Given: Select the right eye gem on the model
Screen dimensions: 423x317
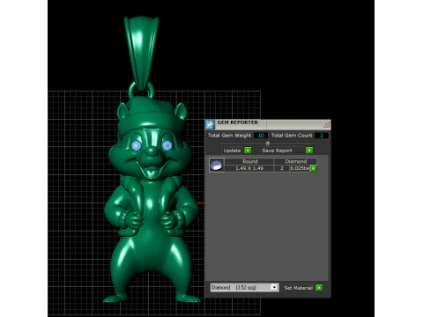Looking at the screenshot, I should tap(167, 145).
